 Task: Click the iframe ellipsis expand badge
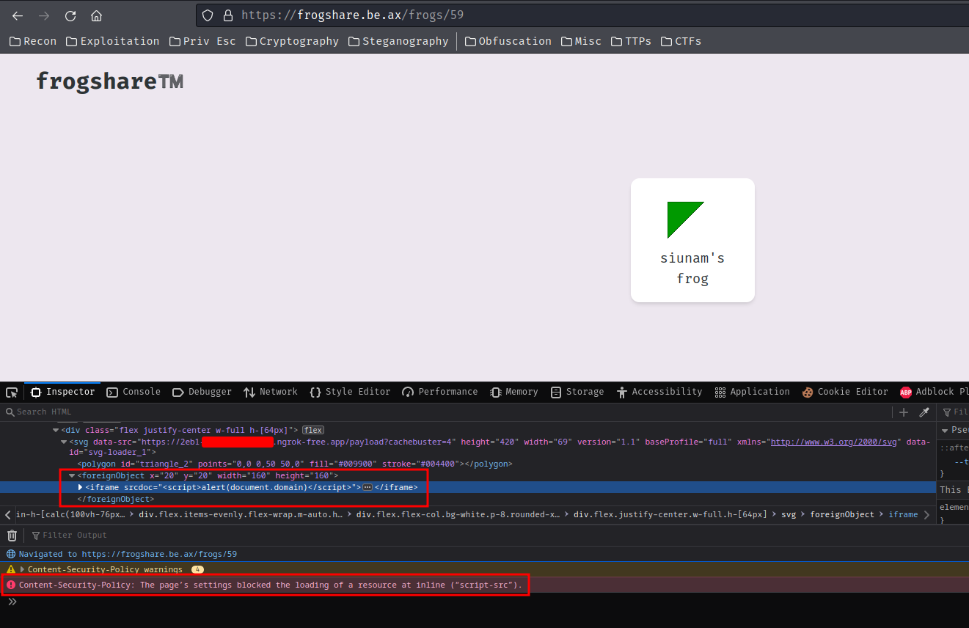click(368, 487)
